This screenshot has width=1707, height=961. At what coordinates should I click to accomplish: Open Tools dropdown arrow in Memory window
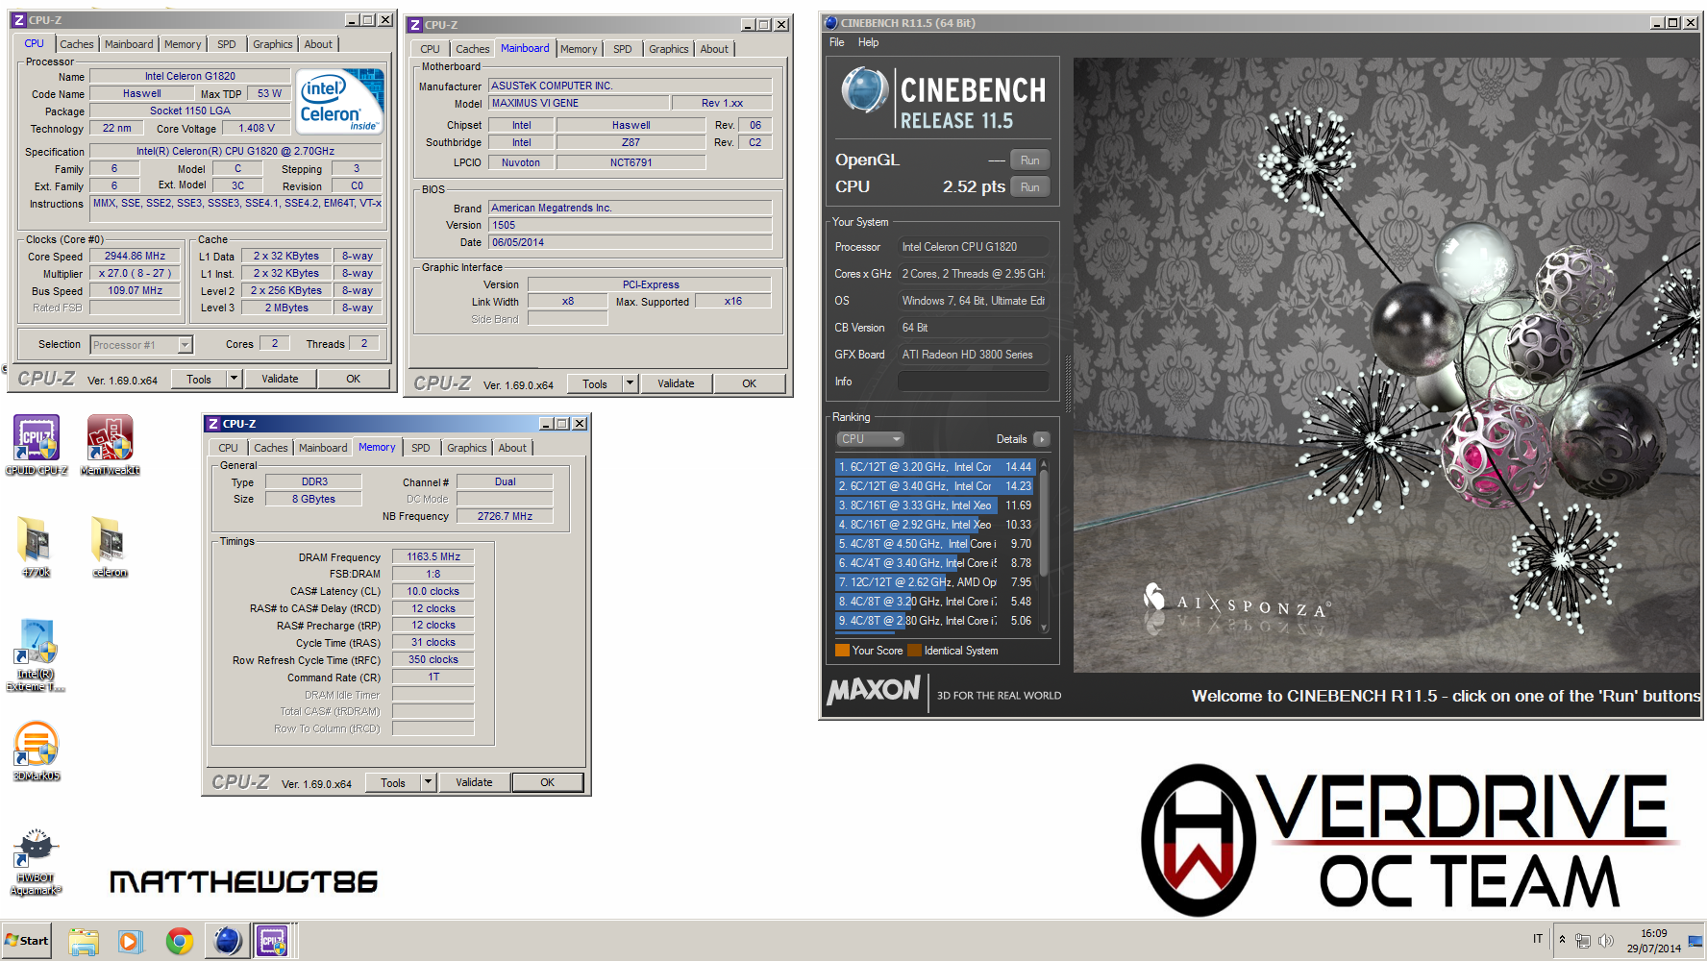(429, 782)
